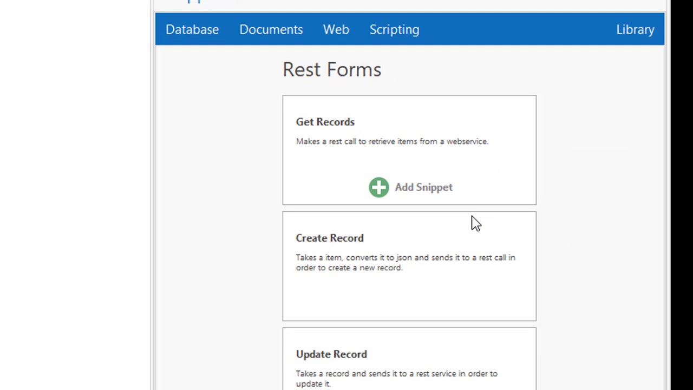Open the Documents menu
The width and height of the screenshot is (693, 390).
point(271,30)
